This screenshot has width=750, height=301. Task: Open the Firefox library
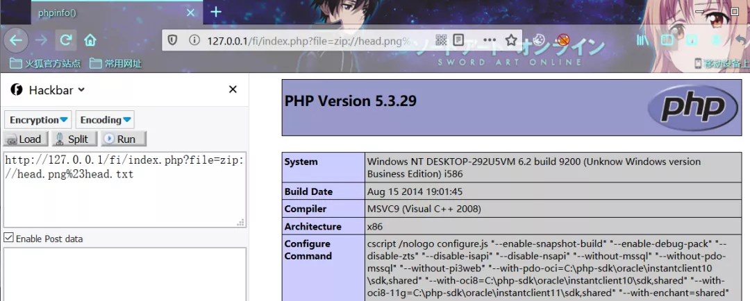[642, 40]
